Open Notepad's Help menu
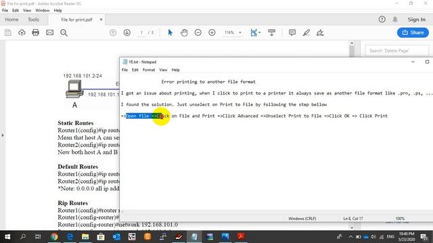Image resolution: width=433 pixels, height=243 pixels. [176, 70]
